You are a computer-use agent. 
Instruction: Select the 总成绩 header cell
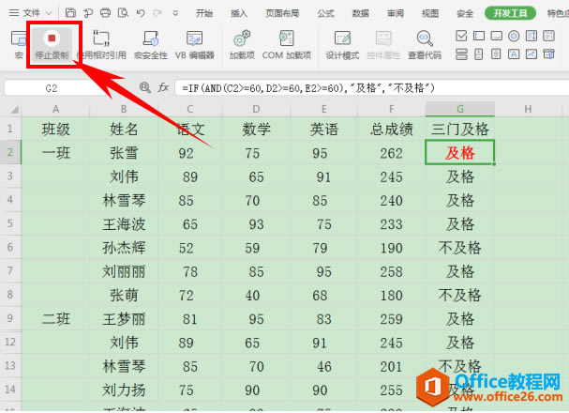click(x=392, y=130)
